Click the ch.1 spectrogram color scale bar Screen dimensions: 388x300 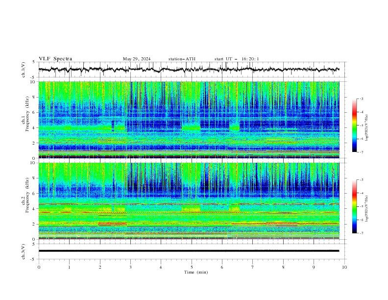pos(354,125)
